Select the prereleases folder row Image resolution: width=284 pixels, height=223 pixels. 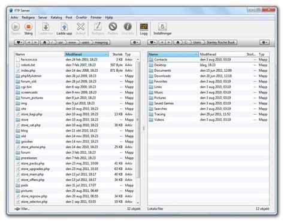[x=75, y=158]
